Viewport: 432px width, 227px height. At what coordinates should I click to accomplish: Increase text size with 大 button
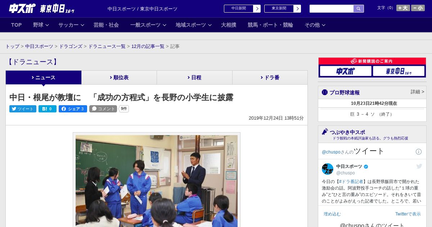point(403,8)
